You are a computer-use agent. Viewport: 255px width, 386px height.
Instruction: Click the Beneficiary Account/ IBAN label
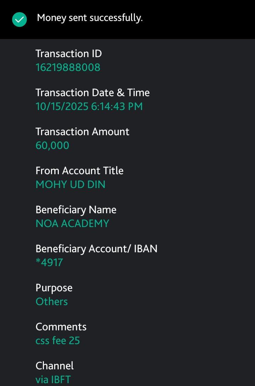pyautogui.click(x=97, y=249)
